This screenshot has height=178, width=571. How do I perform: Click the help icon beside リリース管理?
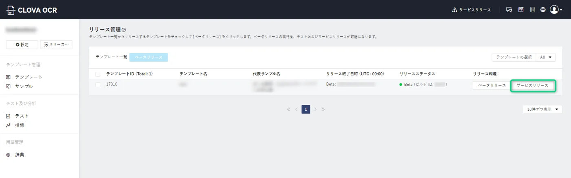124,30
